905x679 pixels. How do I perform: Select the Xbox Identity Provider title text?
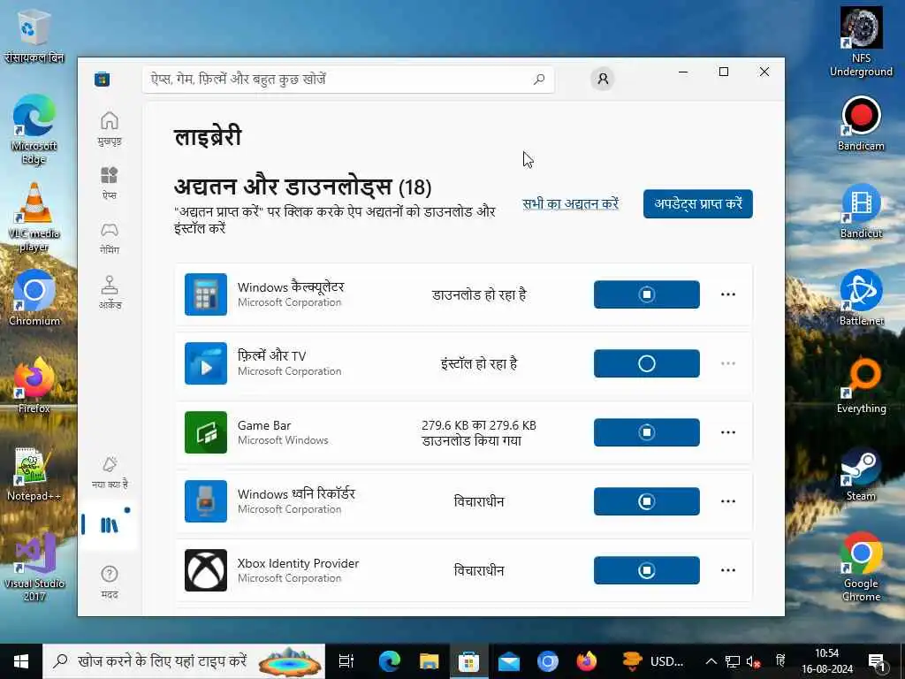point(298,563)
